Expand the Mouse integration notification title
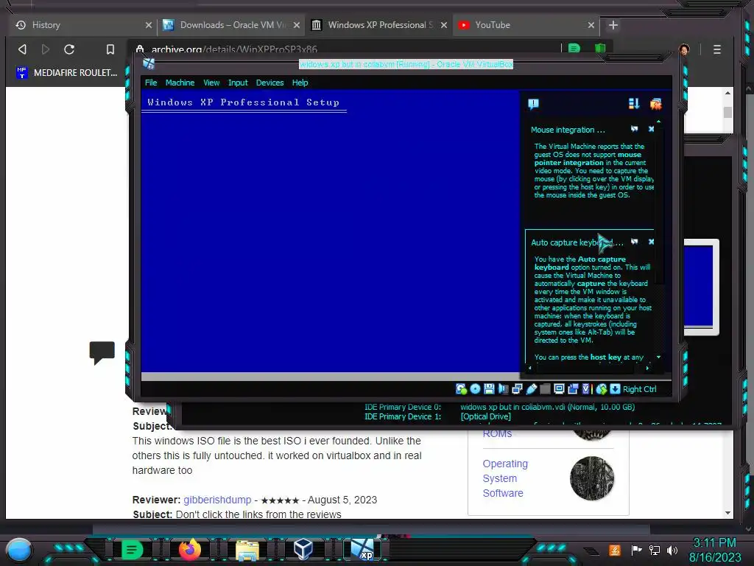Screen dimensions: 754x566 click(568, 130)
